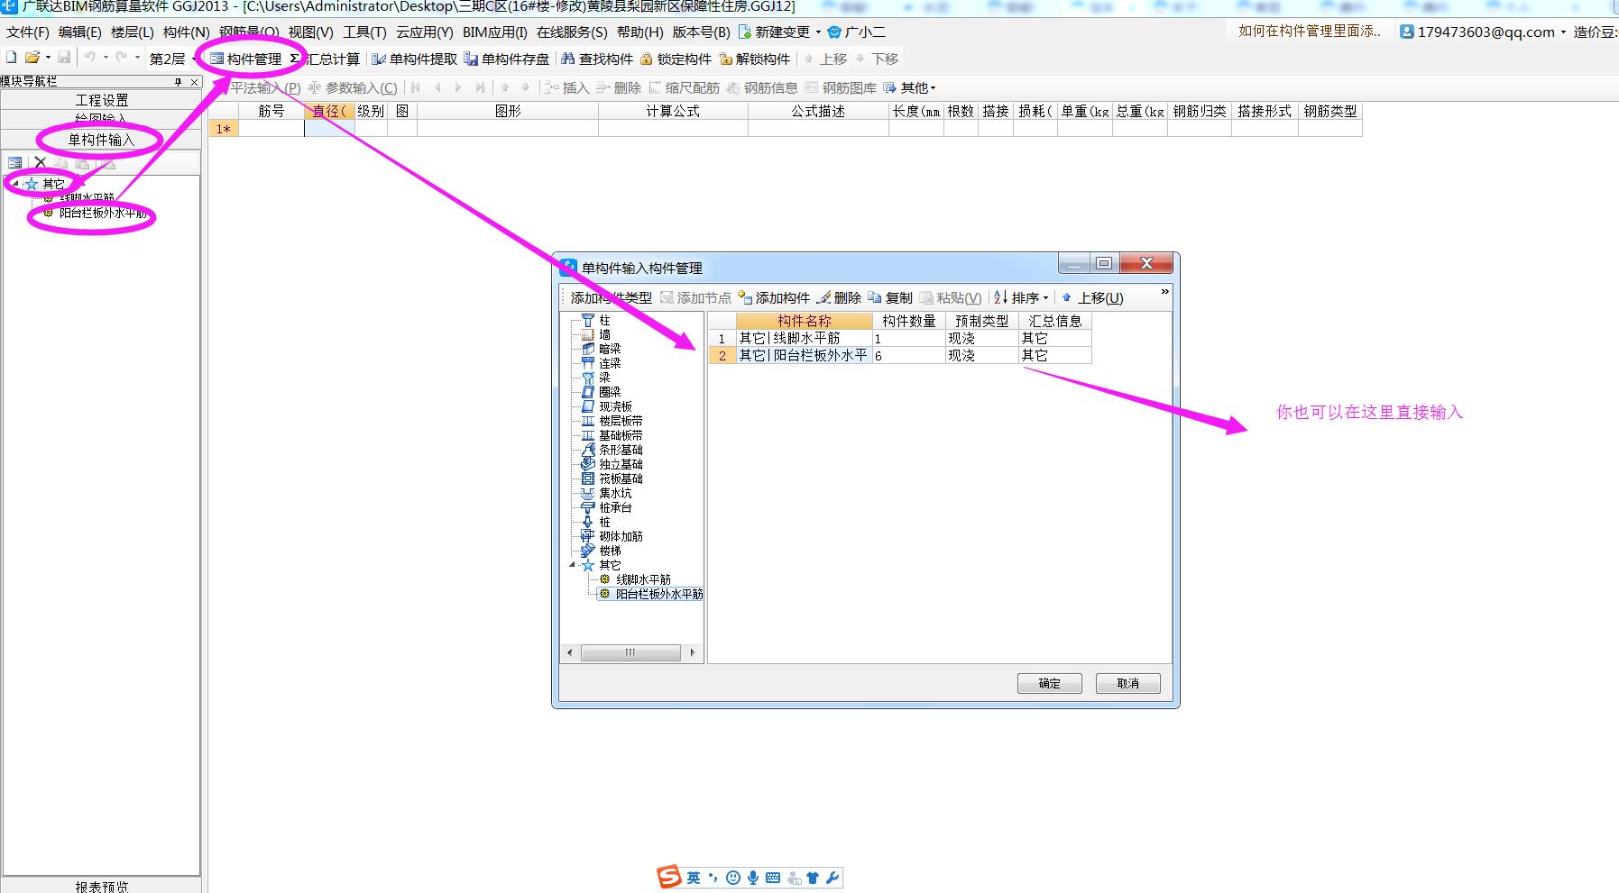
Task: Click the new file icon
Action: coord(12,58)
